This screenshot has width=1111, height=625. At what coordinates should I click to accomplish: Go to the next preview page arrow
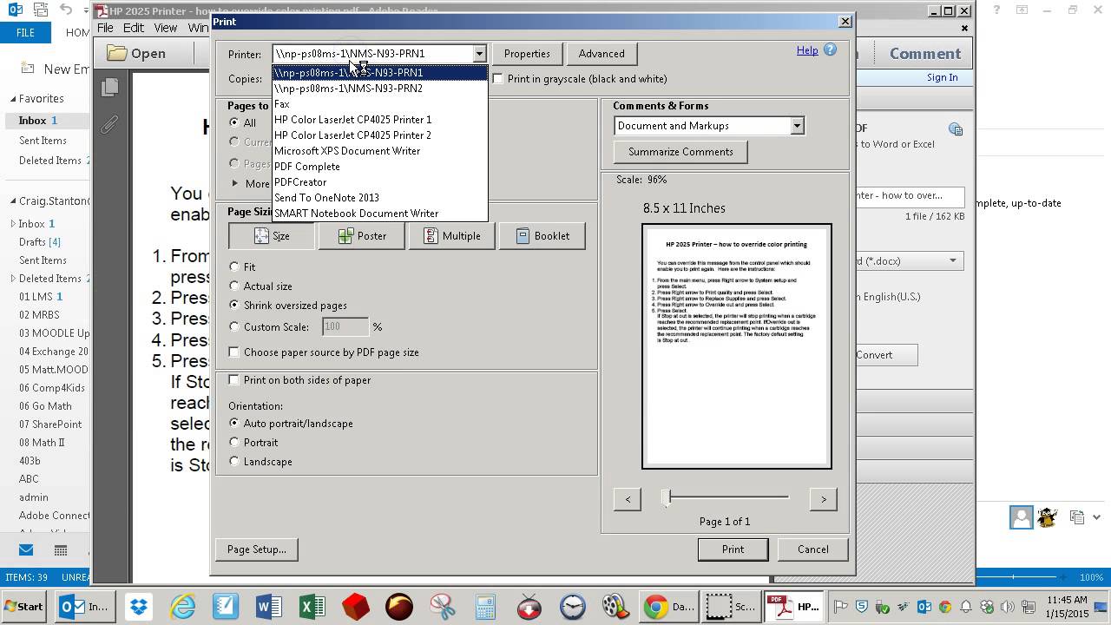pyautogui.click(x=823, y=498)
